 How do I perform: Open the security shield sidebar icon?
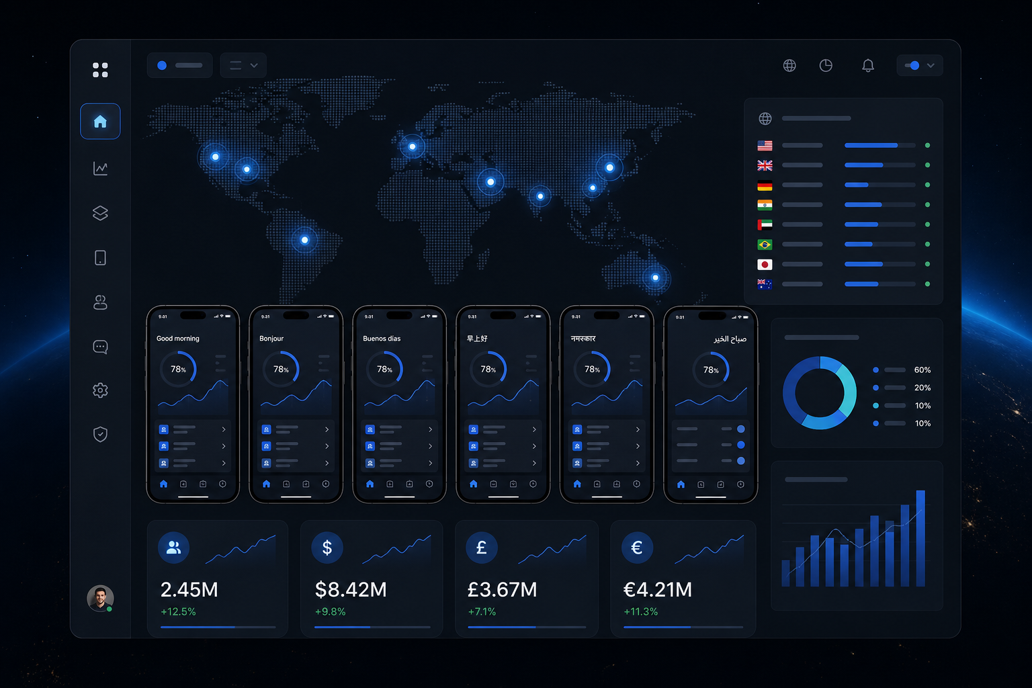click(100, 434)
